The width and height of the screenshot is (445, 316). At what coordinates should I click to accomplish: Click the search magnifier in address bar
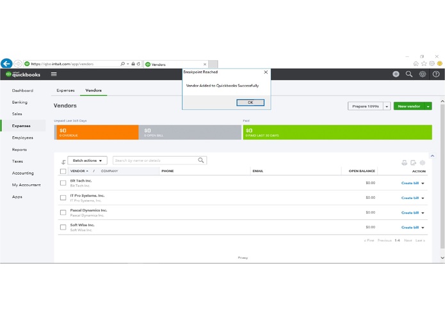(x=122, y=64)
